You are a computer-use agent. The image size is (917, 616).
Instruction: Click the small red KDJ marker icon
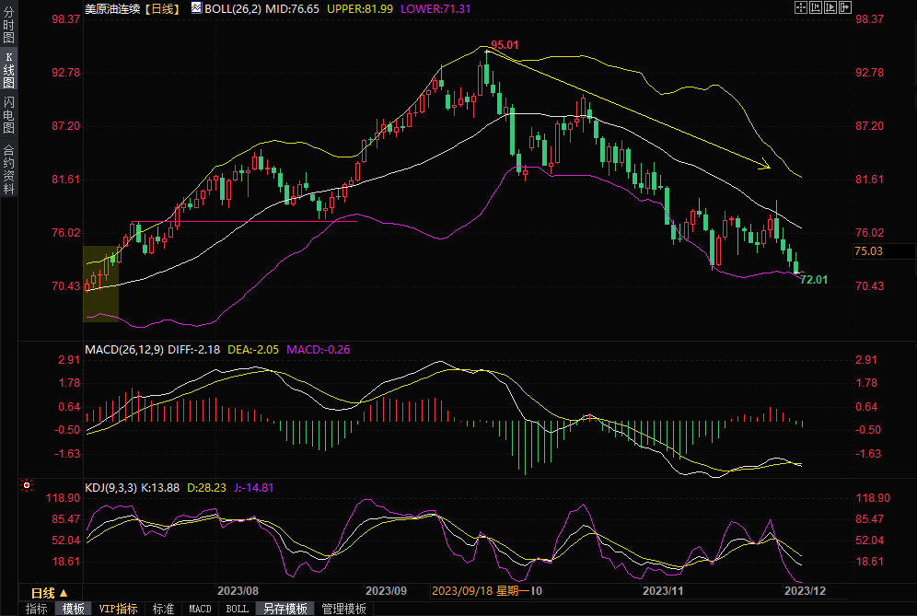coord(27,483)
